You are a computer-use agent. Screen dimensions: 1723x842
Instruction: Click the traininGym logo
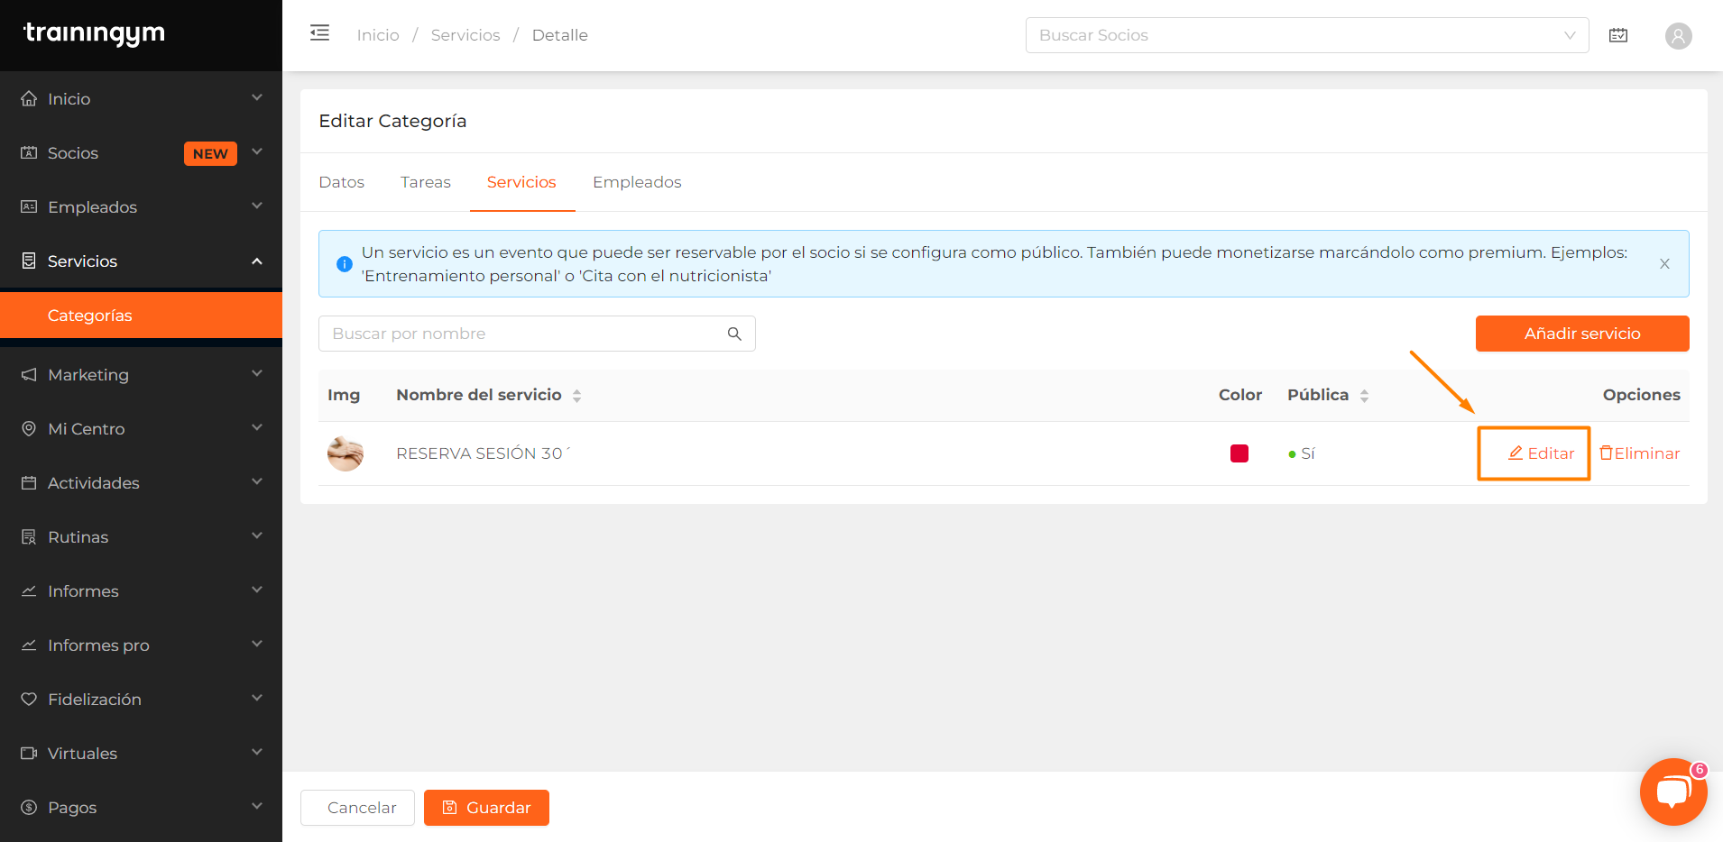(x=94, y=33)
